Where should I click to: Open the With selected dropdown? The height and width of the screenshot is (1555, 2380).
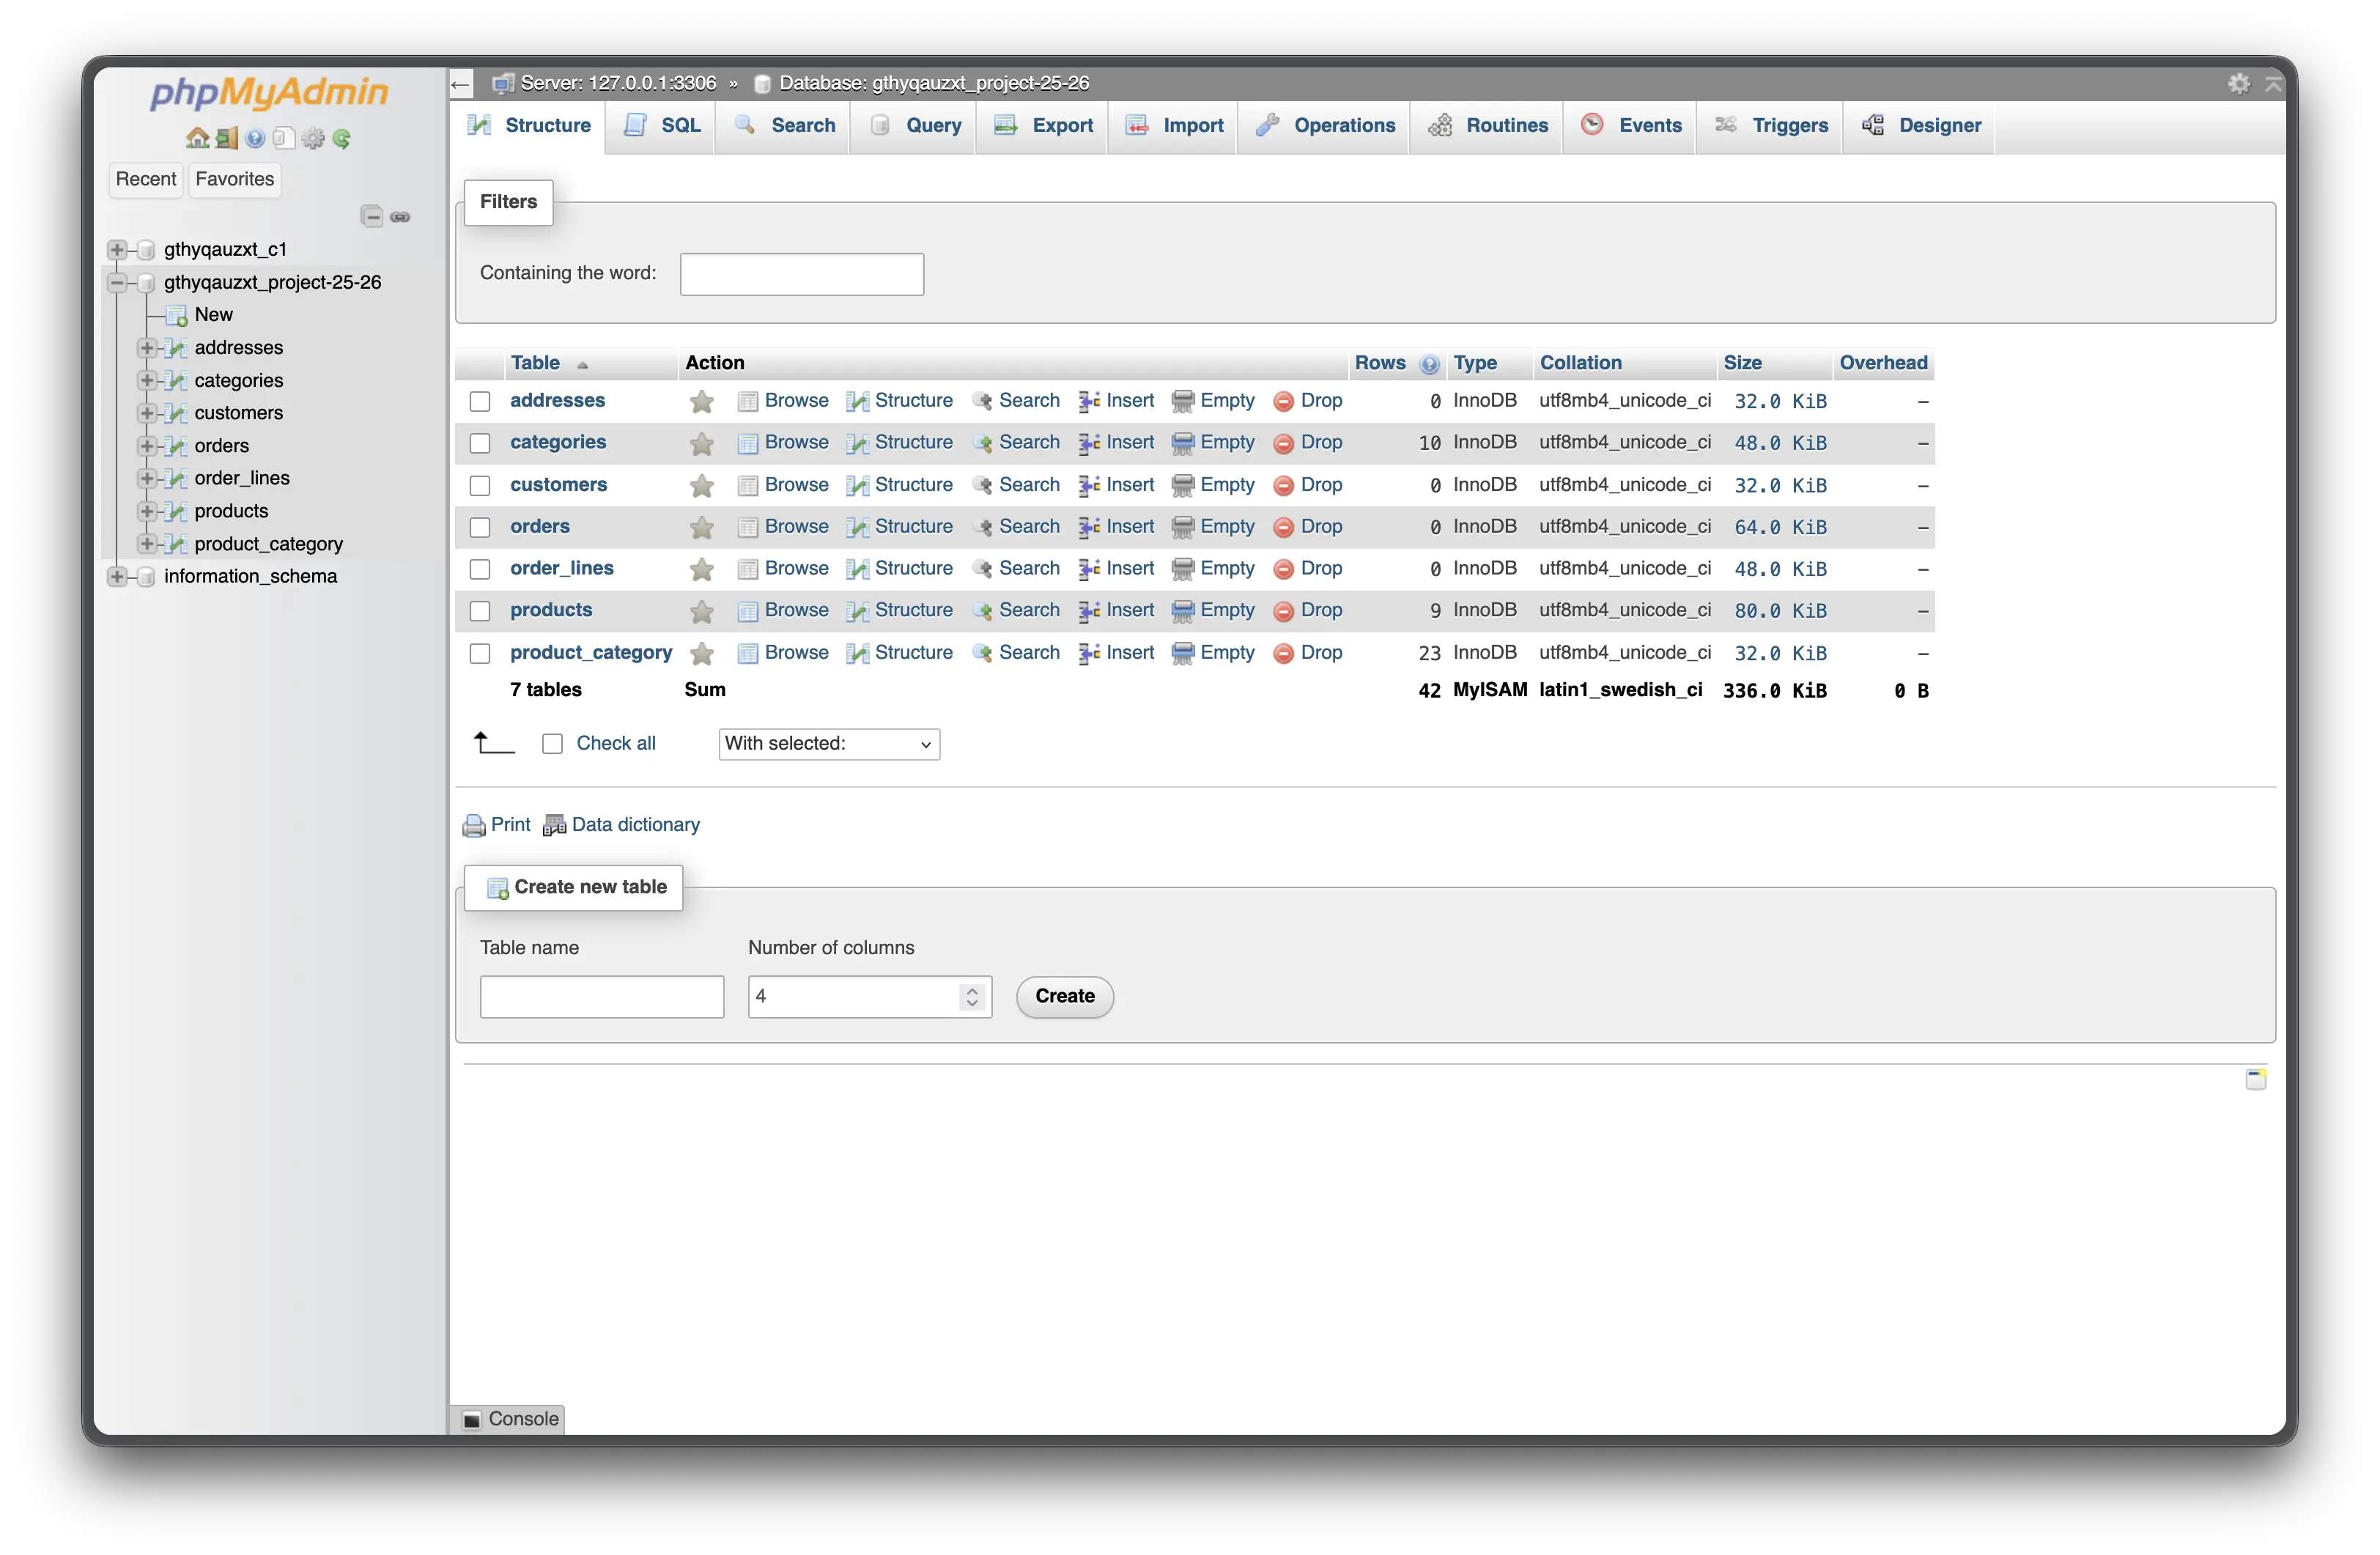click(828, 744)
